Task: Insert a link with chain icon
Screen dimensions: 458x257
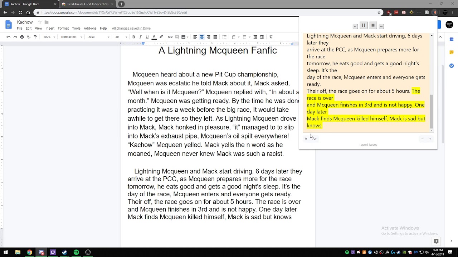Action: (170, 37)
